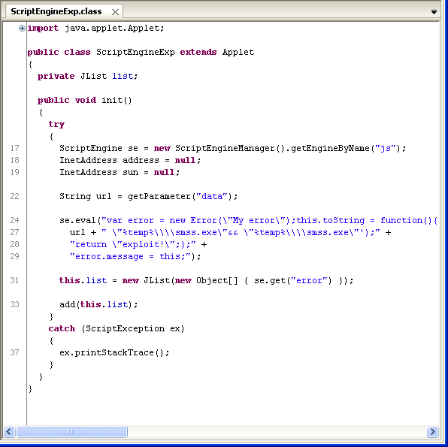Image resolution: width=448 pixels, height=447 pixels.
Task: Click the empty scrollbar track right of thumb
Action: click(277, 431)
